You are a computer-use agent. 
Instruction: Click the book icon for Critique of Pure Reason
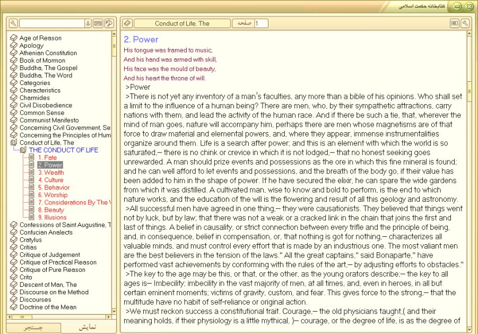(13, 270)
